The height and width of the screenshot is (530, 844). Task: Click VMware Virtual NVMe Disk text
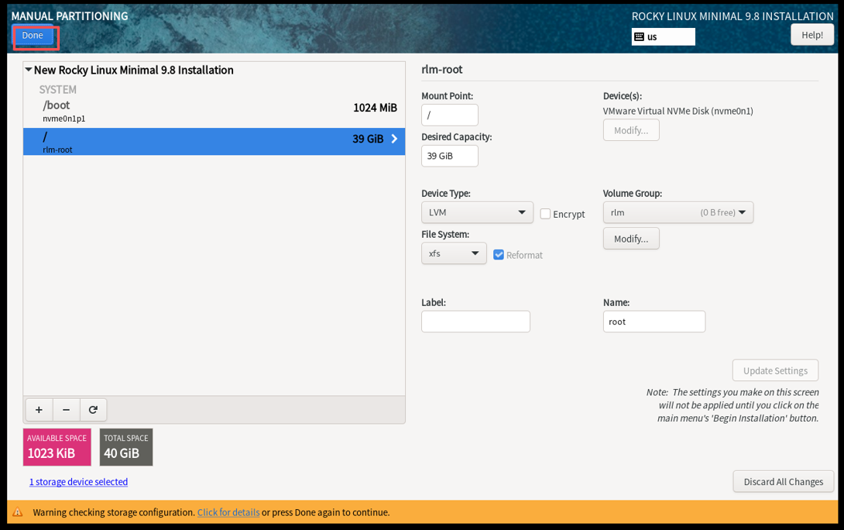pyautogui.click(x=678, y=111)
